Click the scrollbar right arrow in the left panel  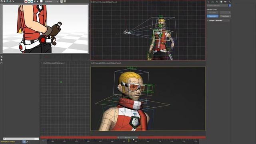tap(38, 139)
